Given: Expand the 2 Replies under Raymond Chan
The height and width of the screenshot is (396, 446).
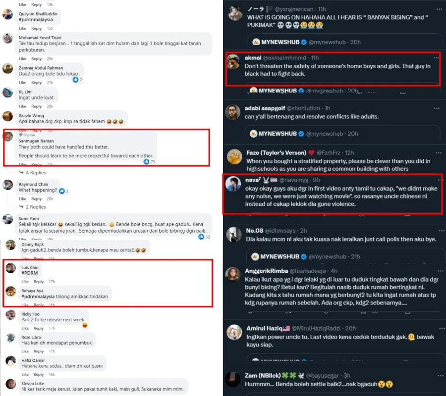Looking at the screenshot, I should (35, 207).
